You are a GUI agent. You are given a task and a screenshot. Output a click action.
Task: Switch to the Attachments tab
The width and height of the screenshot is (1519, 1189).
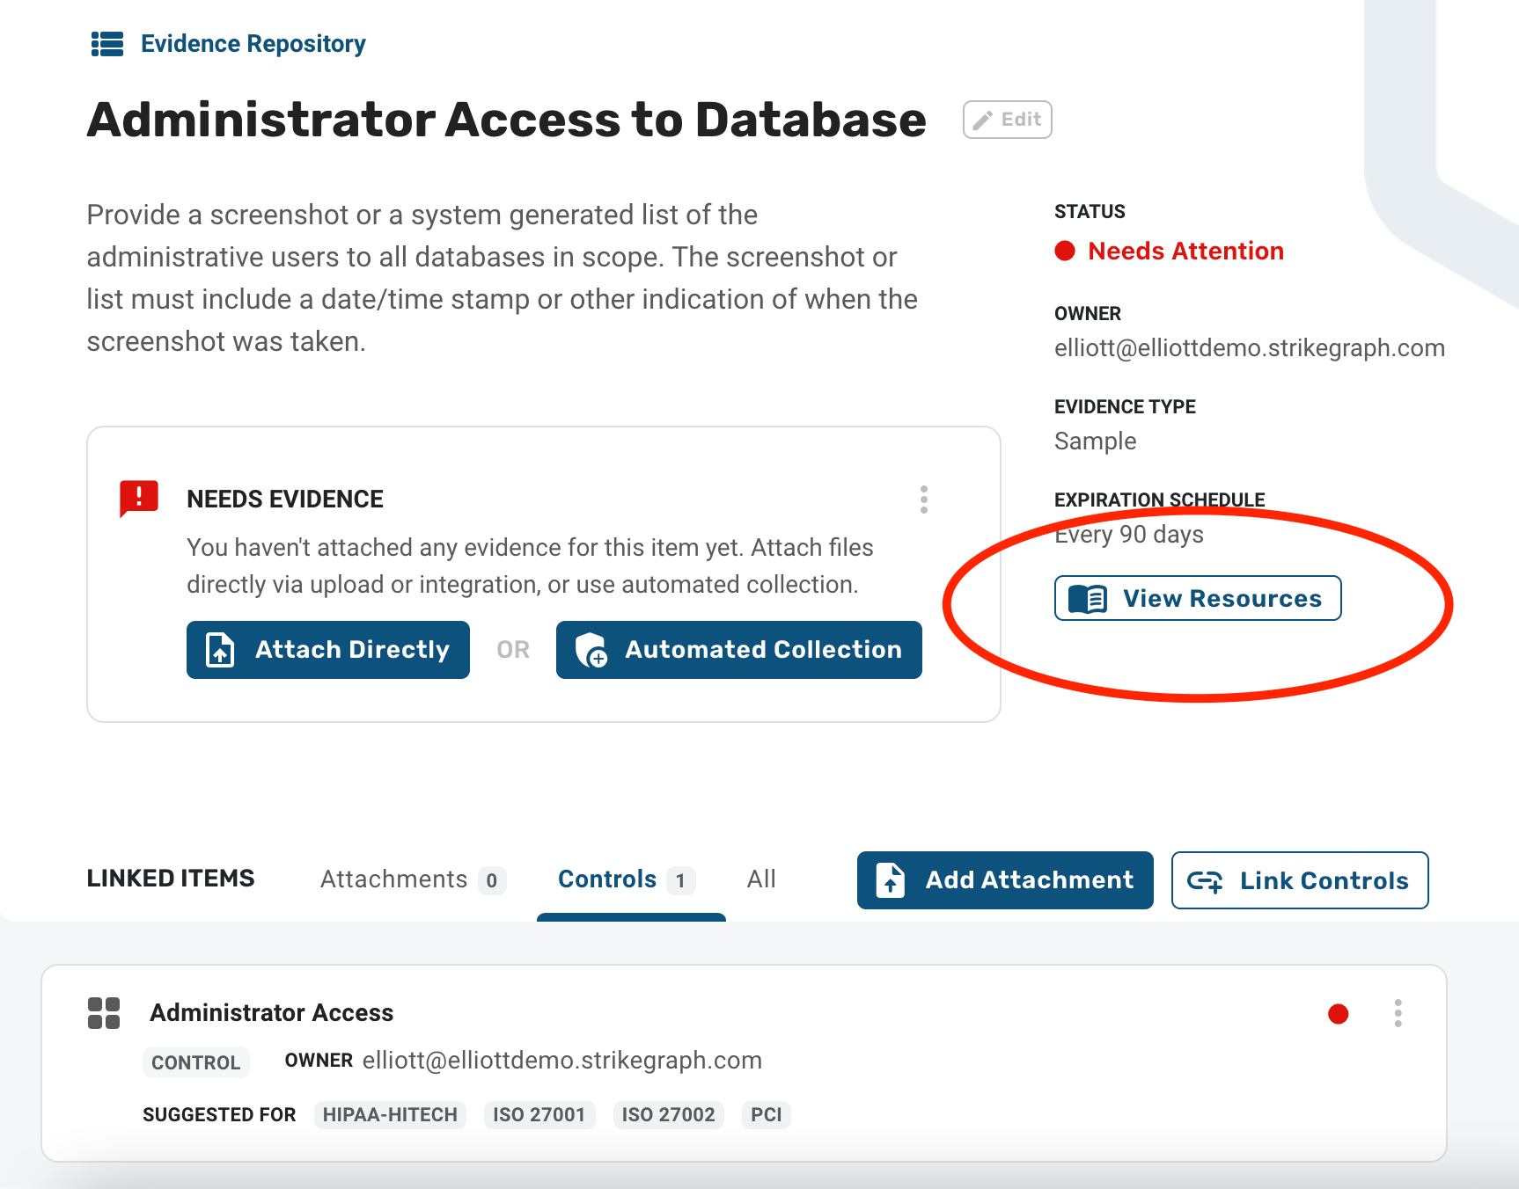(413, 879)
